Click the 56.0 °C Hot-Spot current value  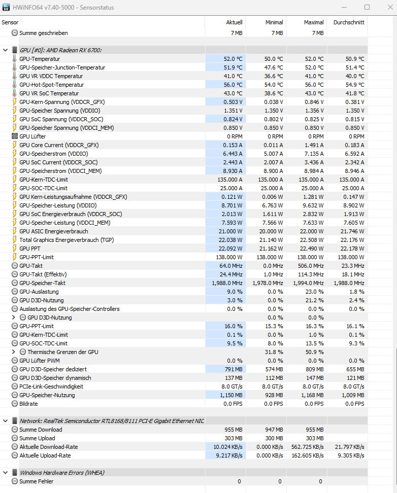coord(233,85)
